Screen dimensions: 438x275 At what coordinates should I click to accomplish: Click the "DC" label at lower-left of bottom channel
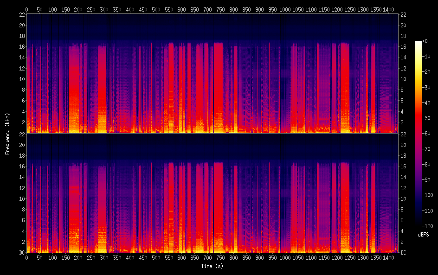click(x=21, y=253)
